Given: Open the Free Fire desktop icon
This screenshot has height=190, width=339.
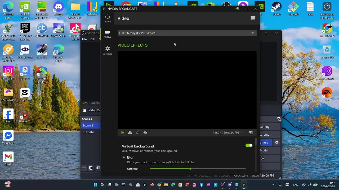Looking at the screenshot, I should point(42,52).
